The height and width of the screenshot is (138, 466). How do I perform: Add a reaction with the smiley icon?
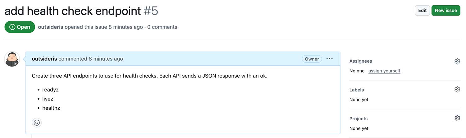pos(37,122)
